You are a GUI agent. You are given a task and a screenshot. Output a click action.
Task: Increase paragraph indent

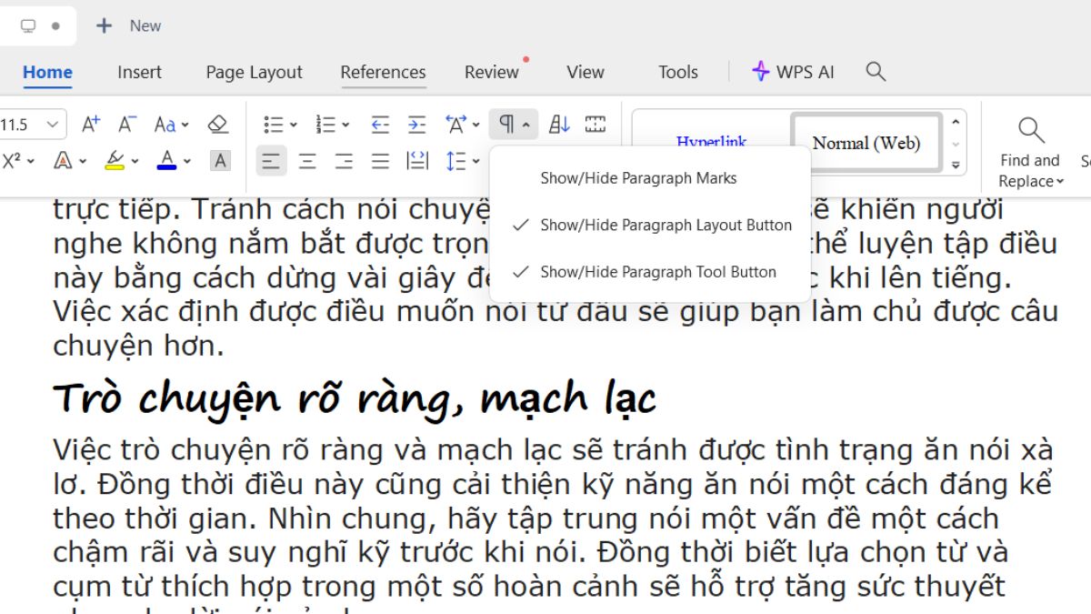[x=416, y=125]
